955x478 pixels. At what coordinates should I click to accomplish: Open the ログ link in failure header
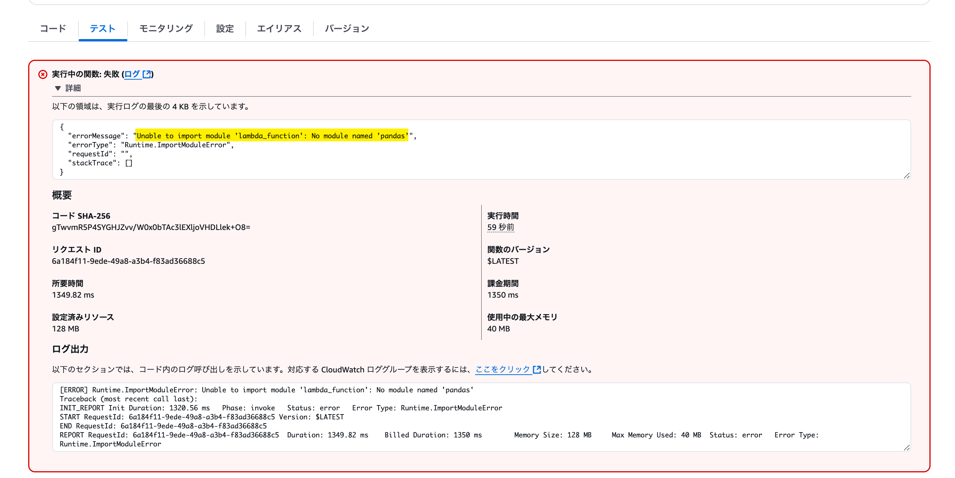click(x=132, y=74)
